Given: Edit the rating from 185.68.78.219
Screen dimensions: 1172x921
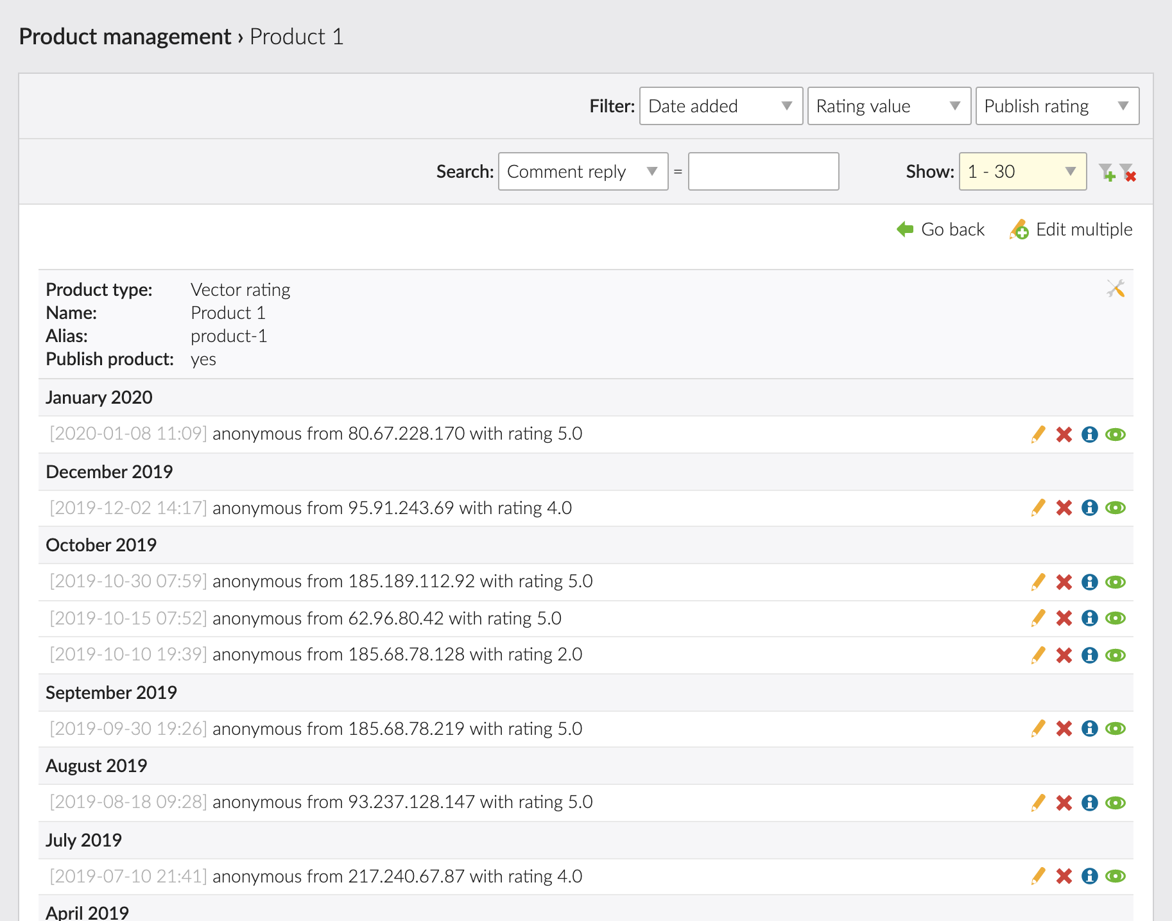Looking at the screenshot, I should coord(1038,728).
